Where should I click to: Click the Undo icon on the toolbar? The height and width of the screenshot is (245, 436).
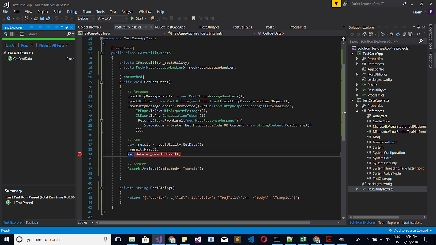[x=56, y=18]
